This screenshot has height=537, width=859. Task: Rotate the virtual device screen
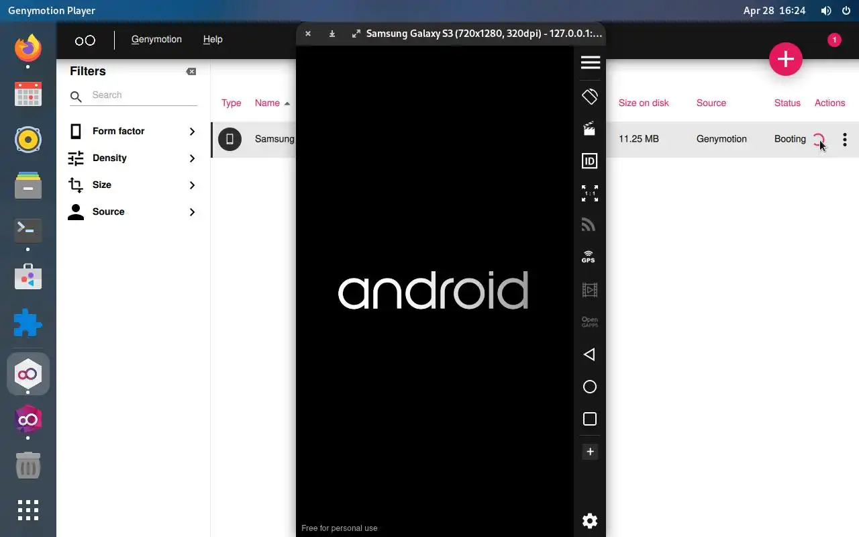[x=590, y=96]
